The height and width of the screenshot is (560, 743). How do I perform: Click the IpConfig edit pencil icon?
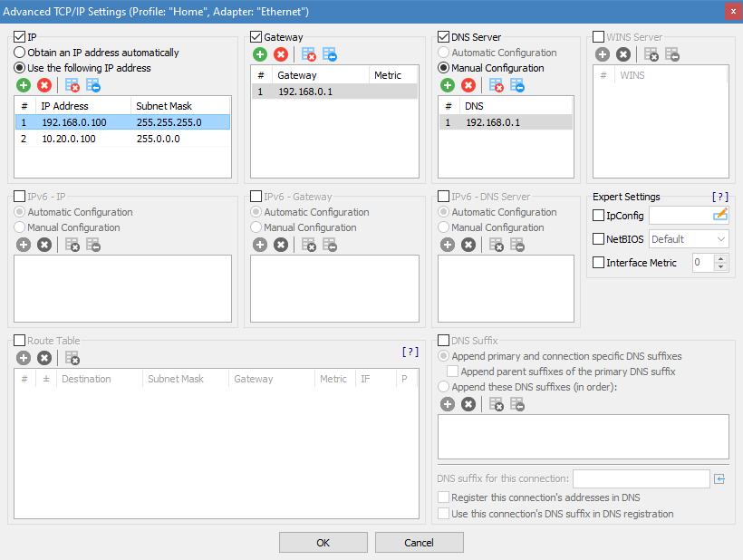click(x=719, y=215)
